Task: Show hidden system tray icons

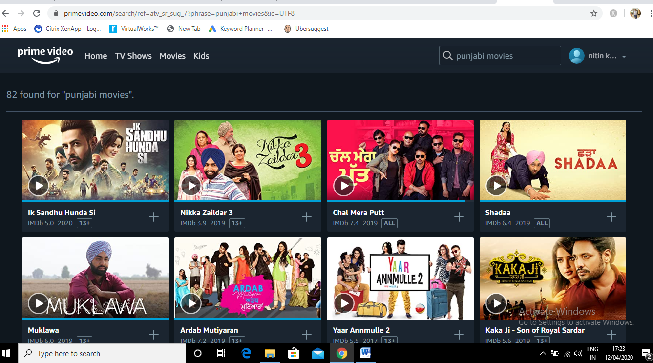Action: click(543, 353)
